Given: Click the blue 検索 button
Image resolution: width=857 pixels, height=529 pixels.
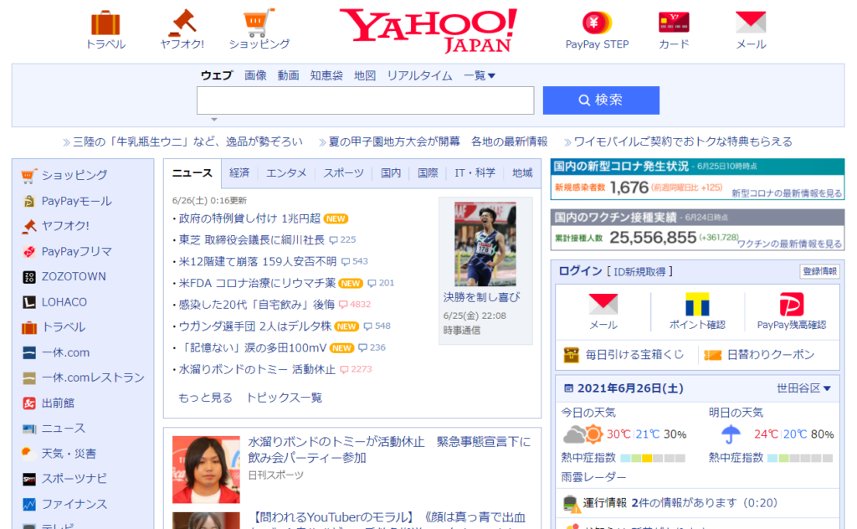Looking at the screenshot, I should pos(601,100).
